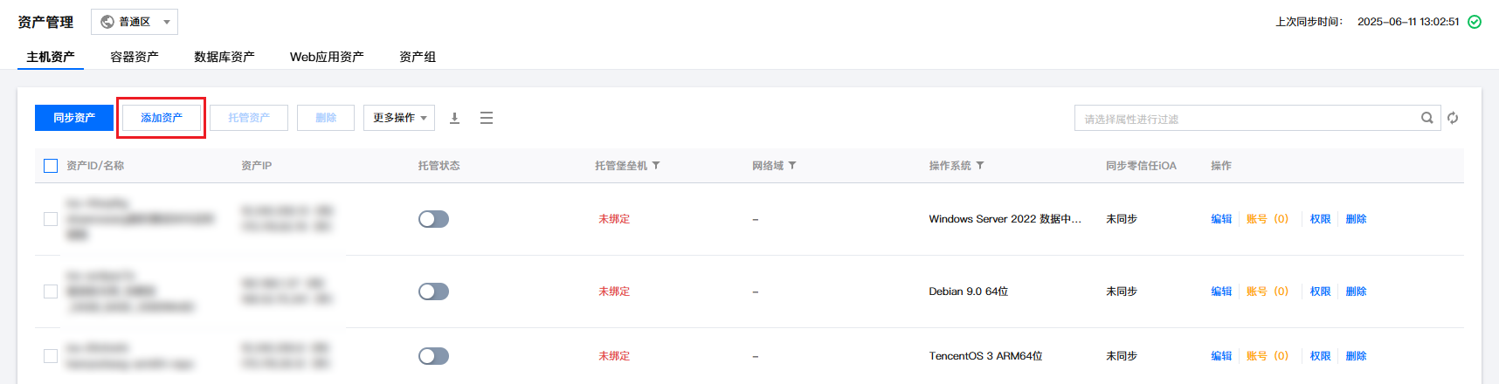Focus the 请选择属性进行过滤 filter field
The width and height of the screenshot is (1499, 384).
coord(1247,118)
